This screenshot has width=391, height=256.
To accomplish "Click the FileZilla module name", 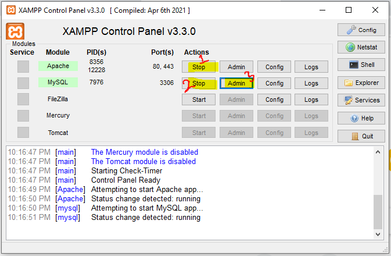I will click(x=58, y=99).
